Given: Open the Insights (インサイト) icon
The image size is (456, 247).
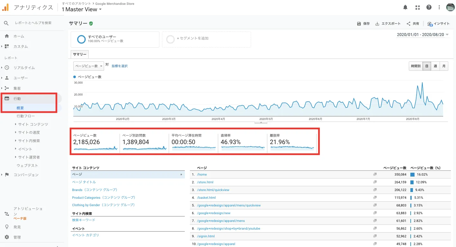Looking at the screenshot, I should pyautogui.click(x=430, y=24).
